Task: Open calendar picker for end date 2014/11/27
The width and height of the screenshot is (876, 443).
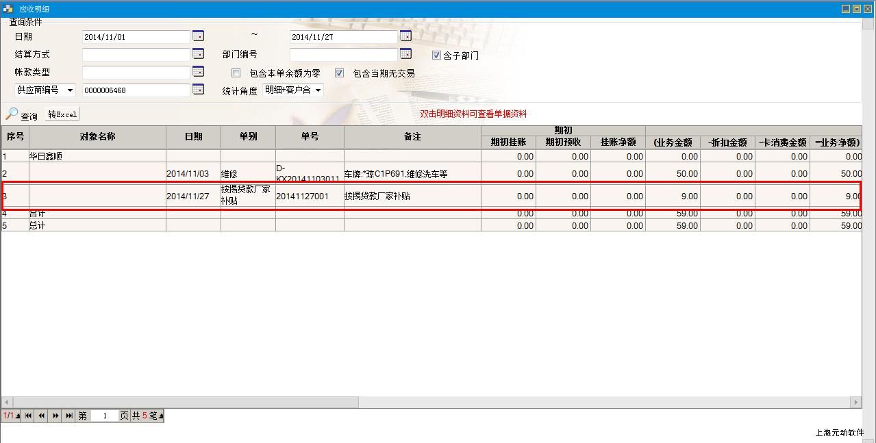Action: coord(405,36)
